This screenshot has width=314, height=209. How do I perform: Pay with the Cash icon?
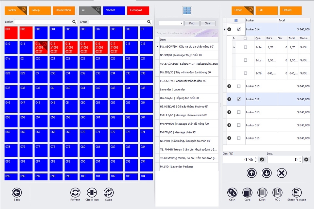(232, 193)
